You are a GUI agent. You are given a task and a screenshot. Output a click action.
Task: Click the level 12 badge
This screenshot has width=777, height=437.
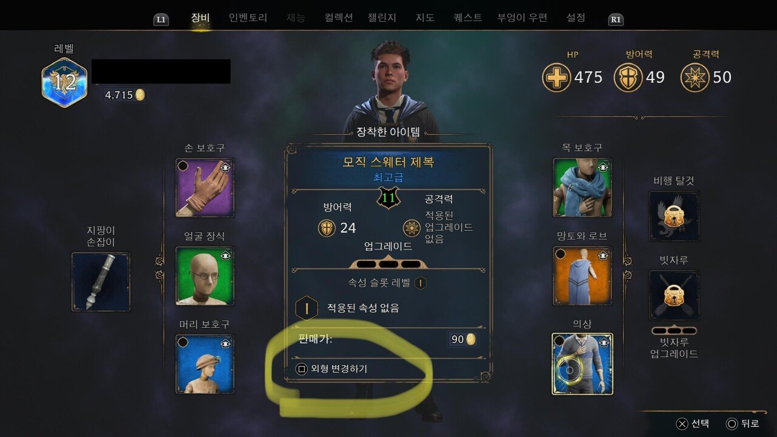click(64, 83)
